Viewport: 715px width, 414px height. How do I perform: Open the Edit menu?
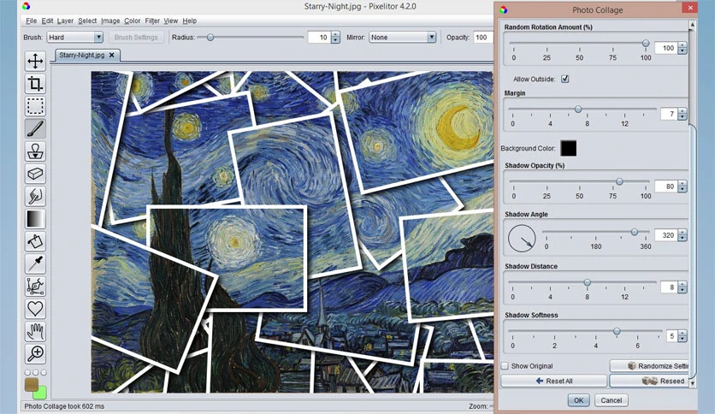coord(47,21)
